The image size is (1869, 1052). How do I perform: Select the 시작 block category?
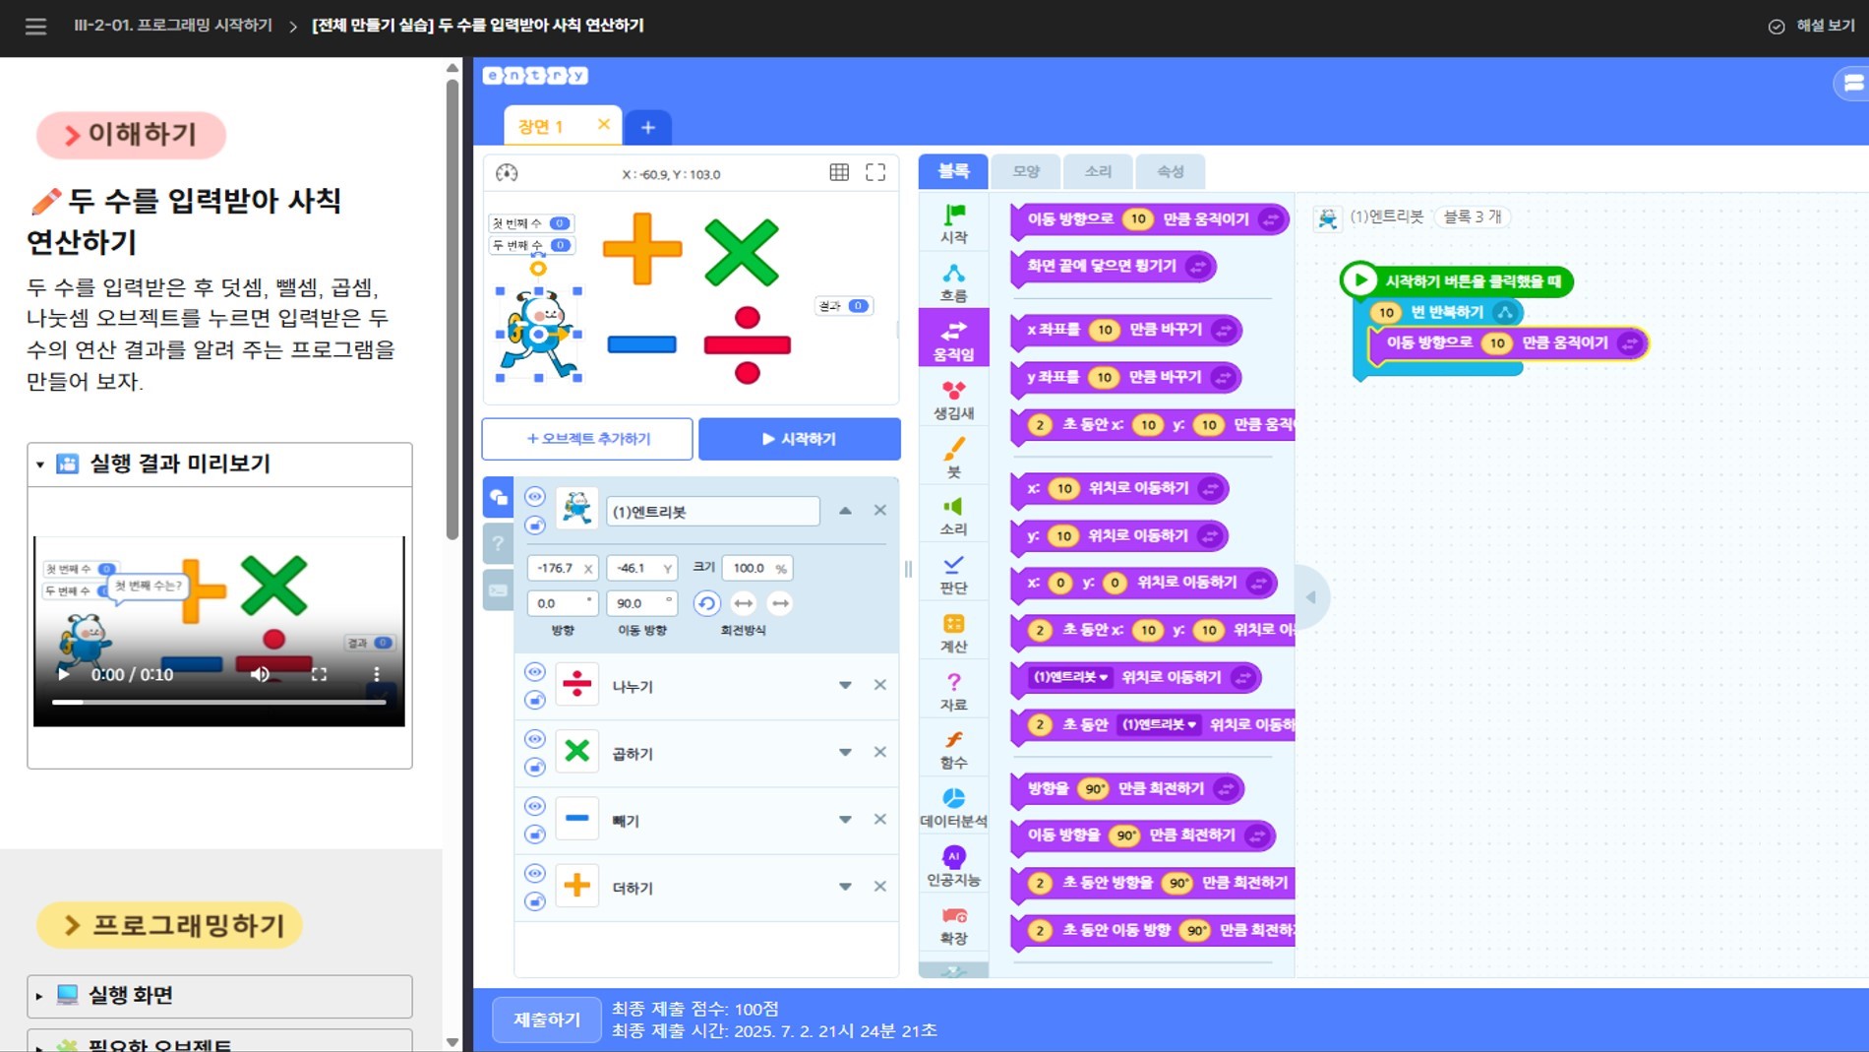tap(953, 223)
